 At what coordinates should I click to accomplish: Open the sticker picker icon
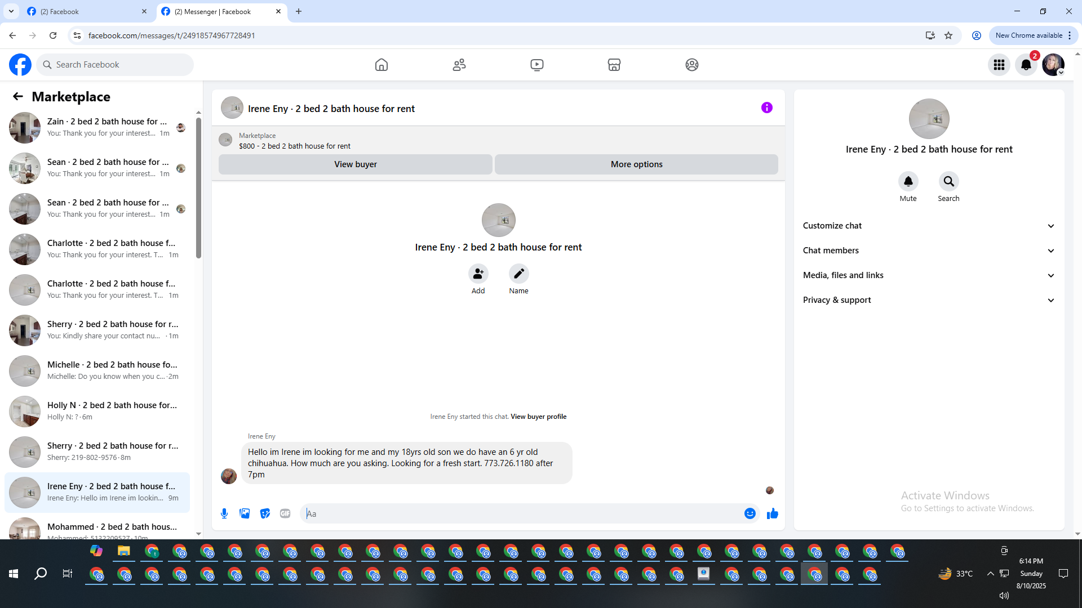pos(265,513)
